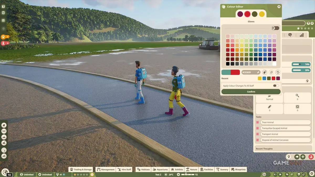The width and height of the screenshot is (315, 177).
Task: Toggle the Transport Animal task checkbox
Action: pyautogui.click(x=258, y=134)
